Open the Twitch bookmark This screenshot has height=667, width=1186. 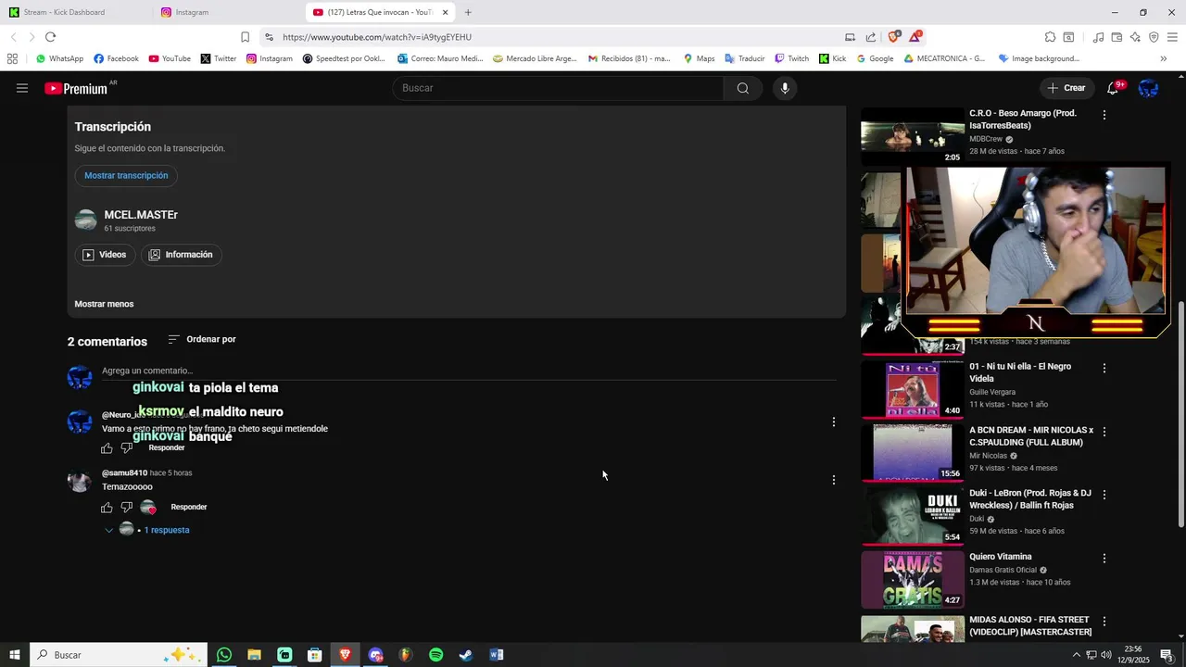click(x=791, y=58)
